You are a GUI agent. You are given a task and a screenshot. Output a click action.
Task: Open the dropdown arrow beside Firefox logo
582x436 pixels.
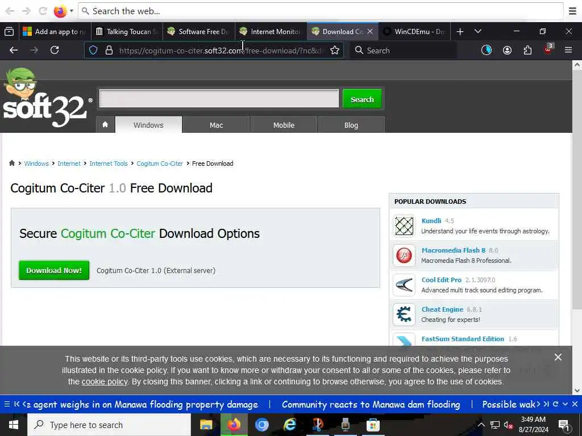click(x=72, y=11)
